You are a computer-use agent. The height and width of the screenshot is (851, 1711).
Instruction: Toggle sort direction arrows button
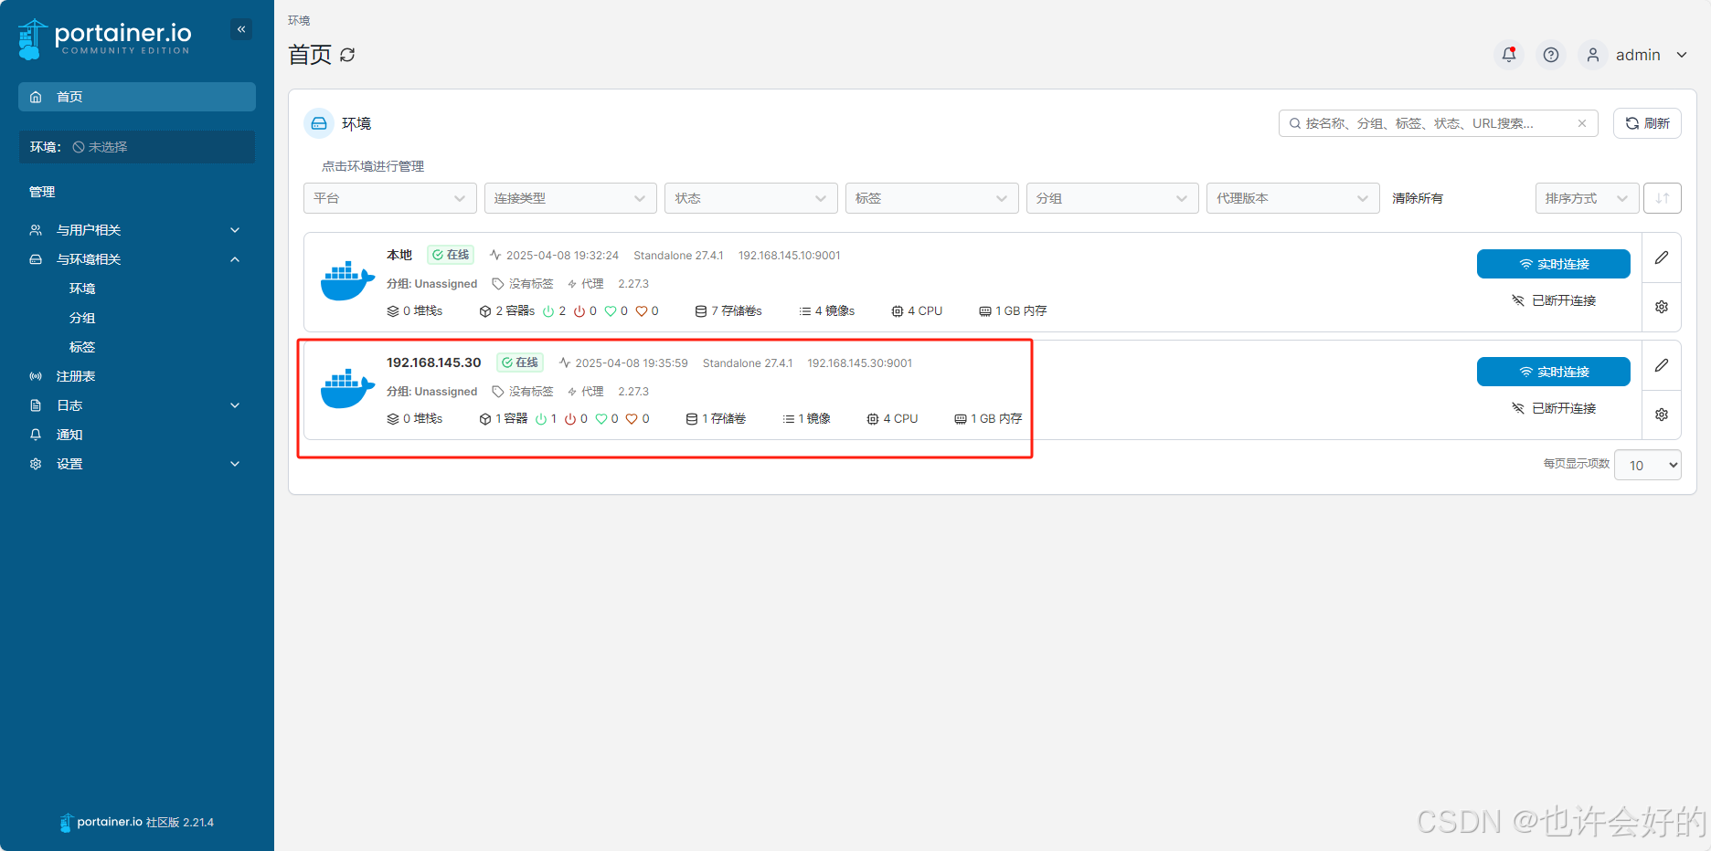(1663, 198)
